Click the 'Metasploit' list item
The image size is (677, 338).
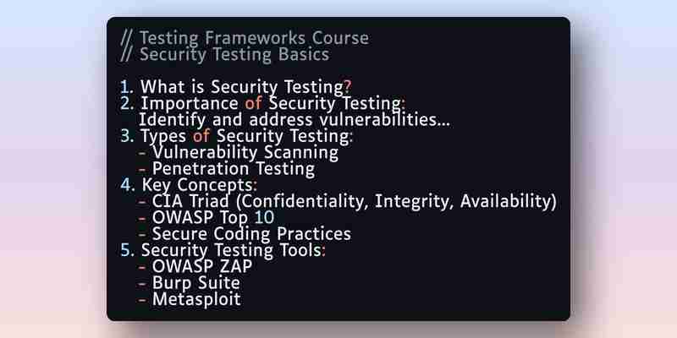coord(190,300)
